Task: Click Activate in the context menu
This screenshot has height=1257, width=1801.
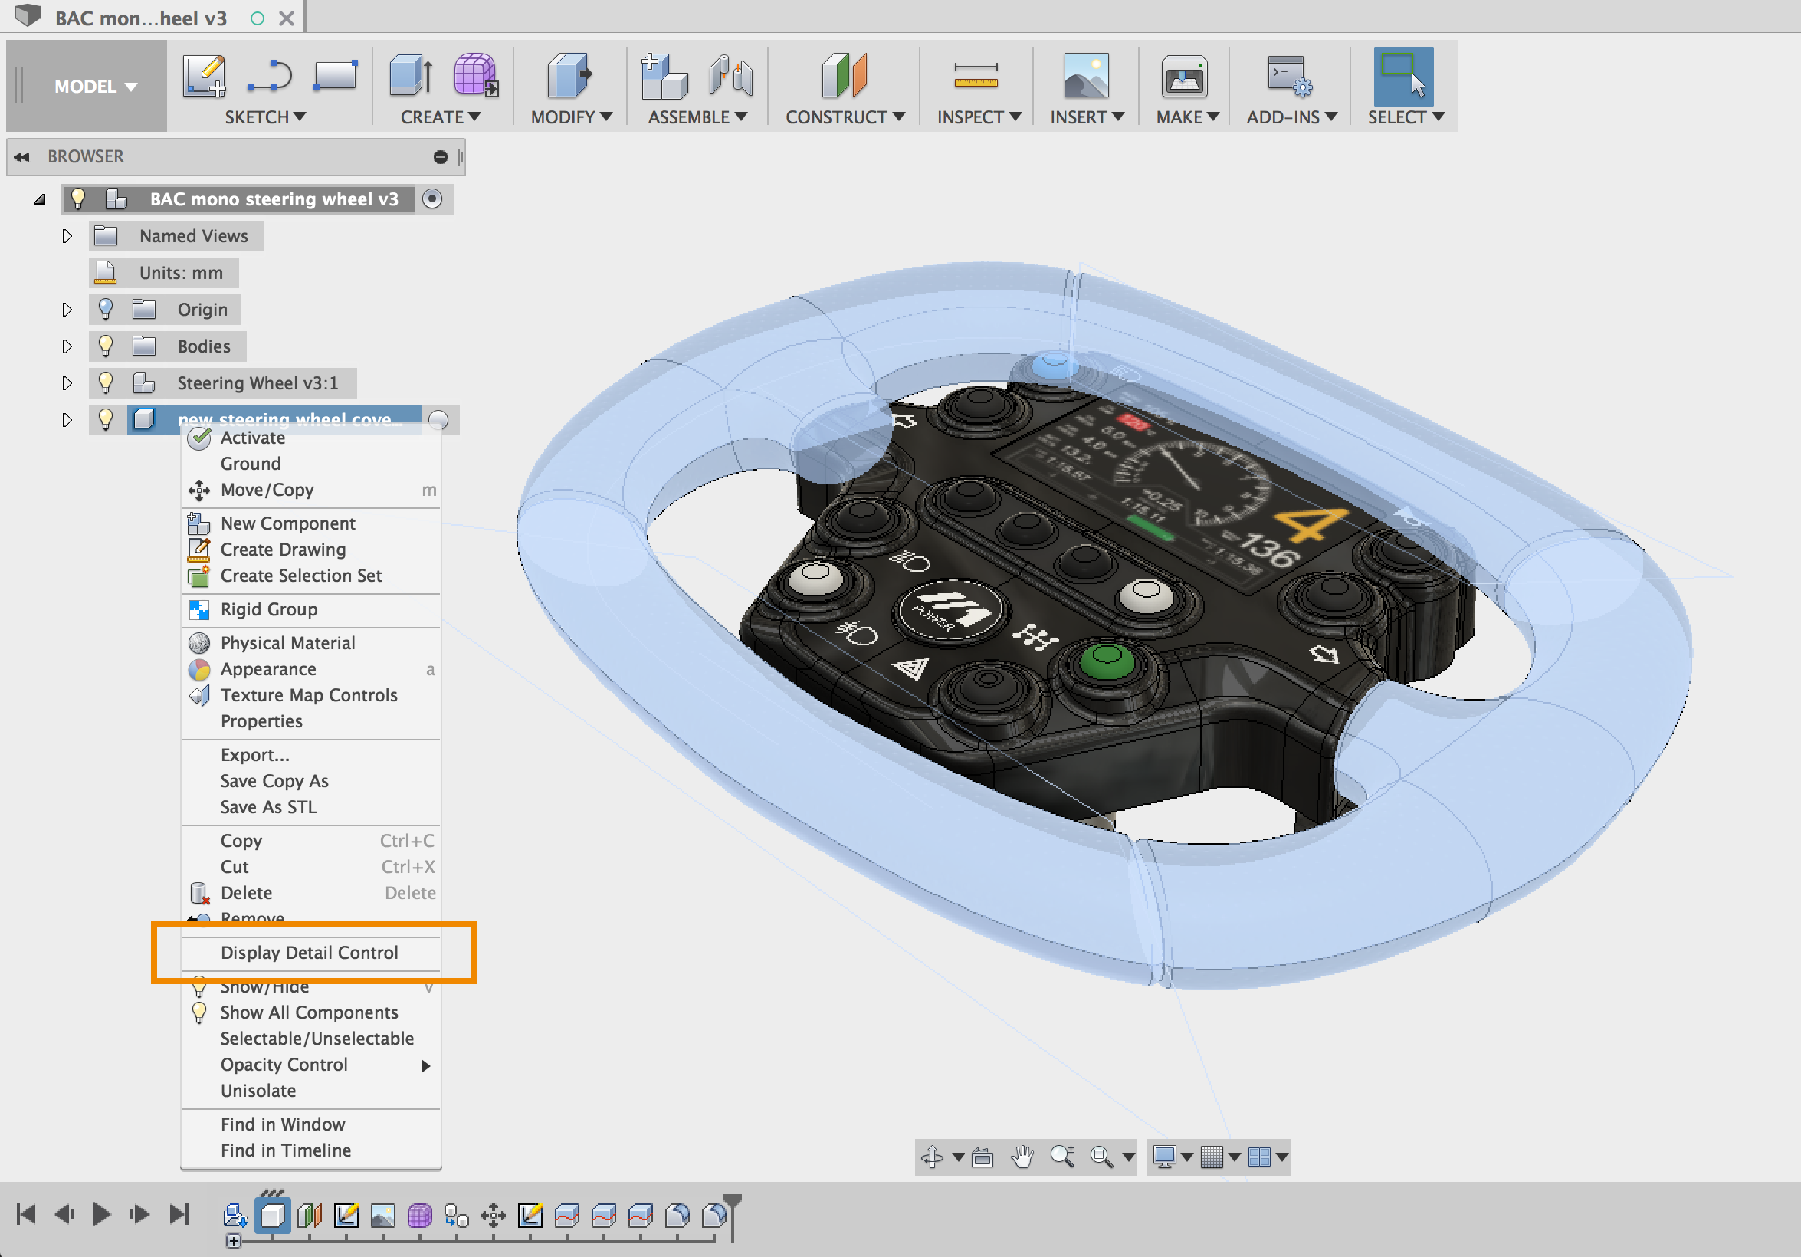Action: click(x=252, y=437)
